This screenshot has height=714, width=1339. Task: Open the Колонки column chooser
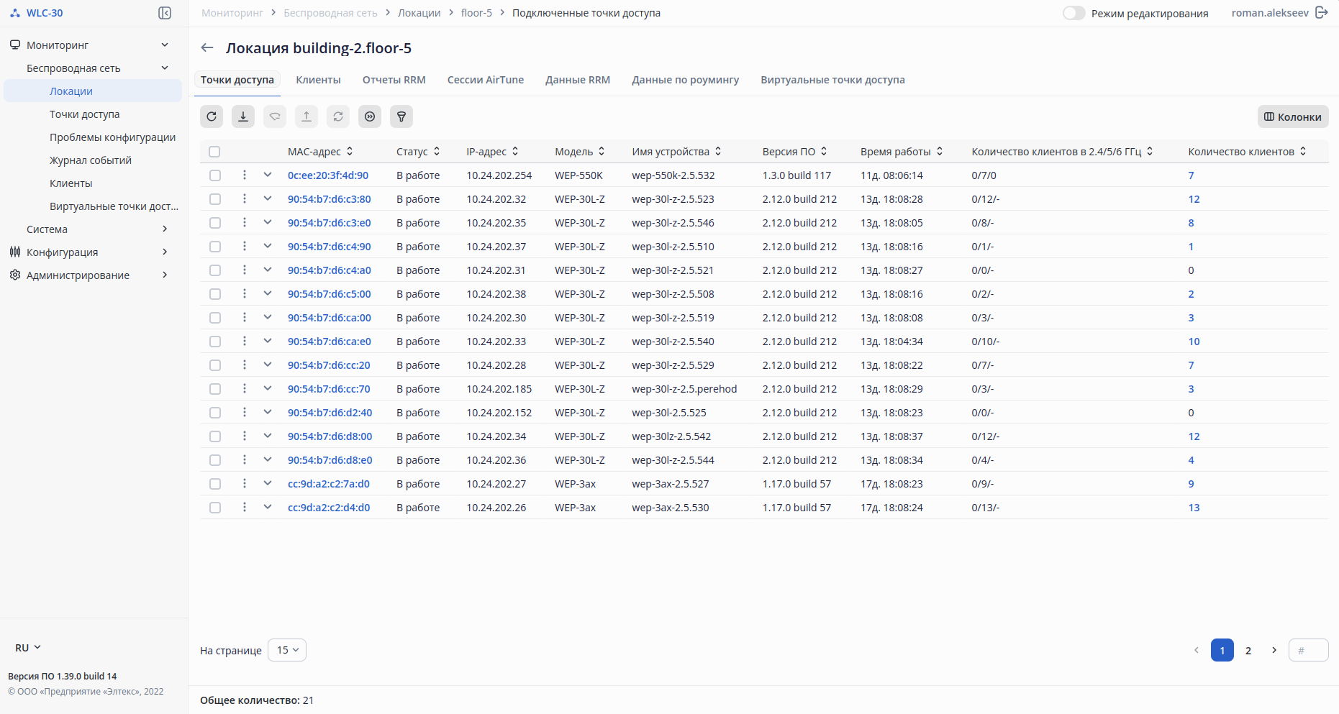(1293, 116)
